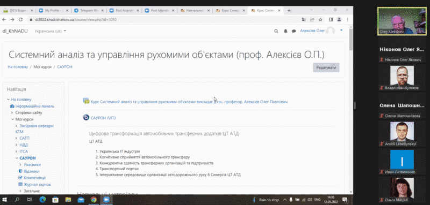This screenshot has height=205, width=430.
Task: Open the Українська (uk) language dropdown
Action: [51, 31]
